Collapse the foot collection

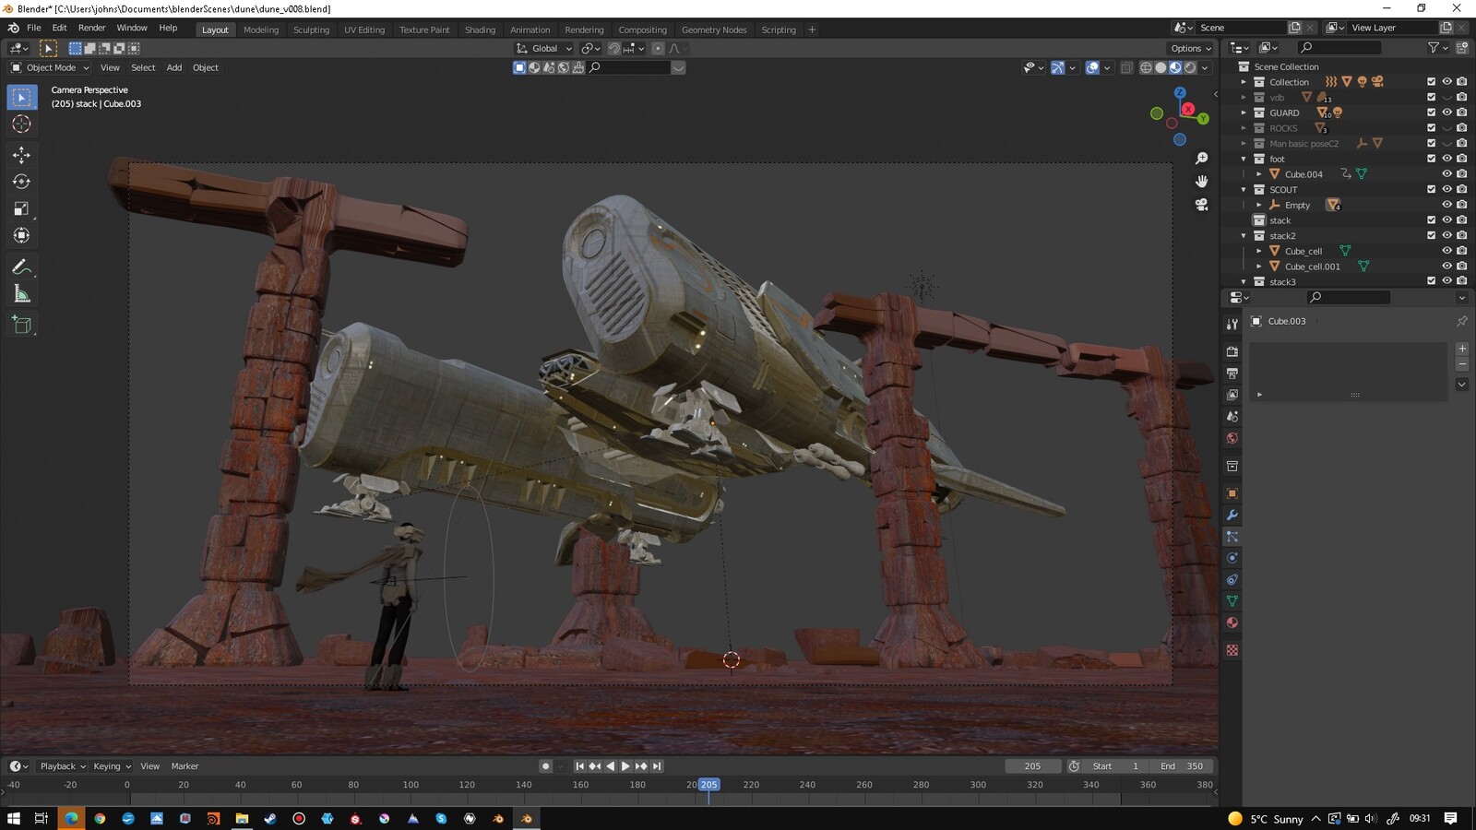pos(1244,159)
